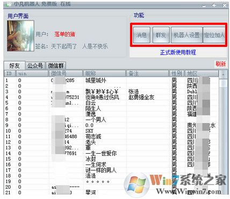Select the friend row 一个男人
The height and width of the screenshot is (199, 230).
112,120
